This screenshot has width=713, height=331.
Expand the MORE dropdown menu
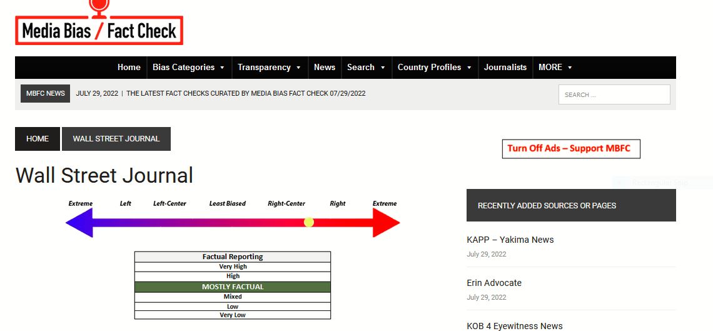555,68
